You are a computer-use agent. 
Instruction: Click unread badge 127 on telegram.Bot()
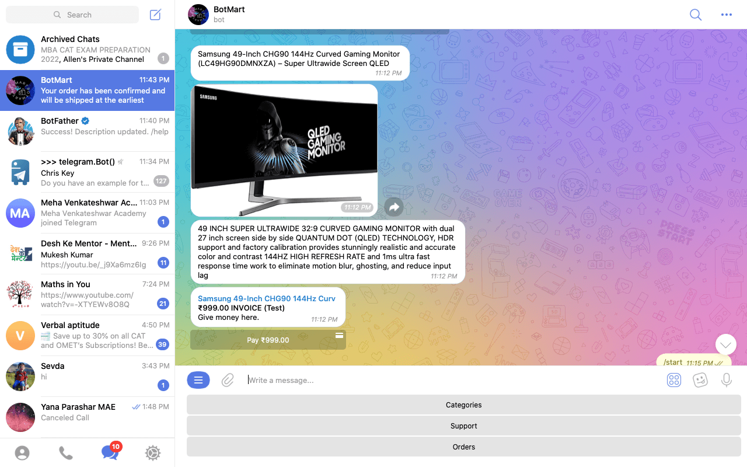(161, 181)
